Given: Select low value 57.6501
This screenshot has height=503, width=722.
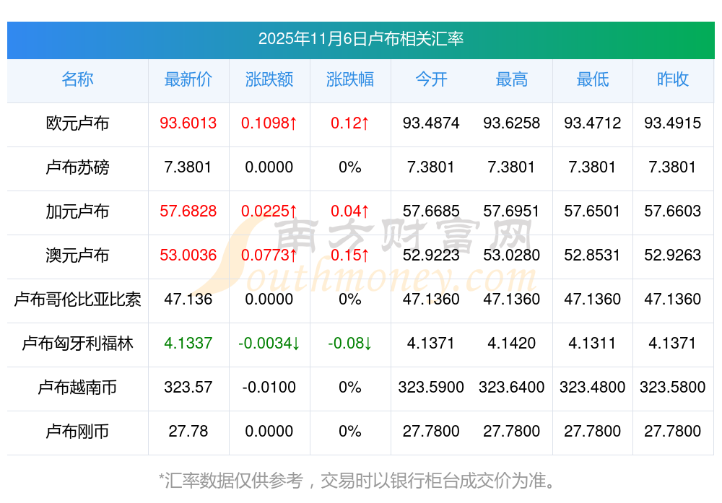Looking at the screenshot, I should coord(593,211).
